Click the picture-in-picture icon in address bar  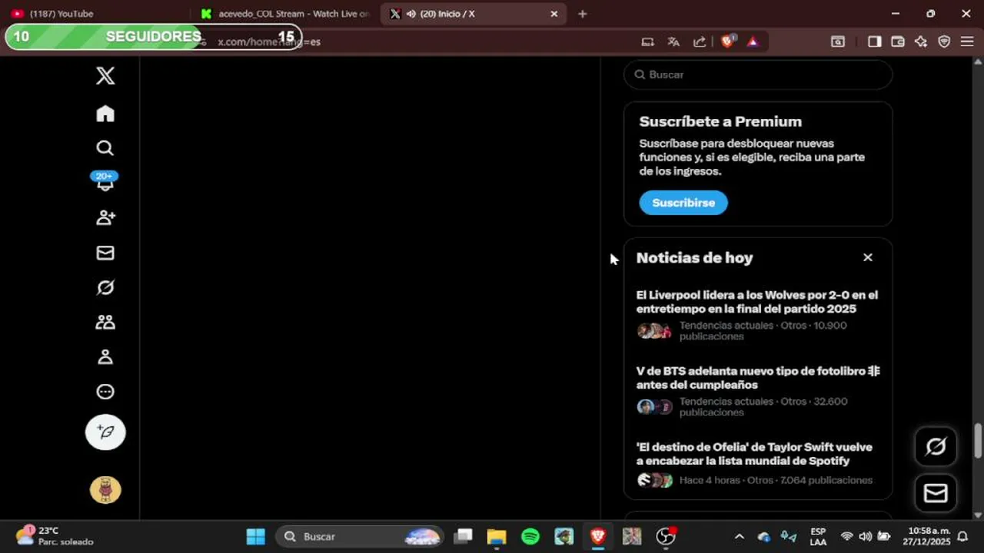click(648, 41)
